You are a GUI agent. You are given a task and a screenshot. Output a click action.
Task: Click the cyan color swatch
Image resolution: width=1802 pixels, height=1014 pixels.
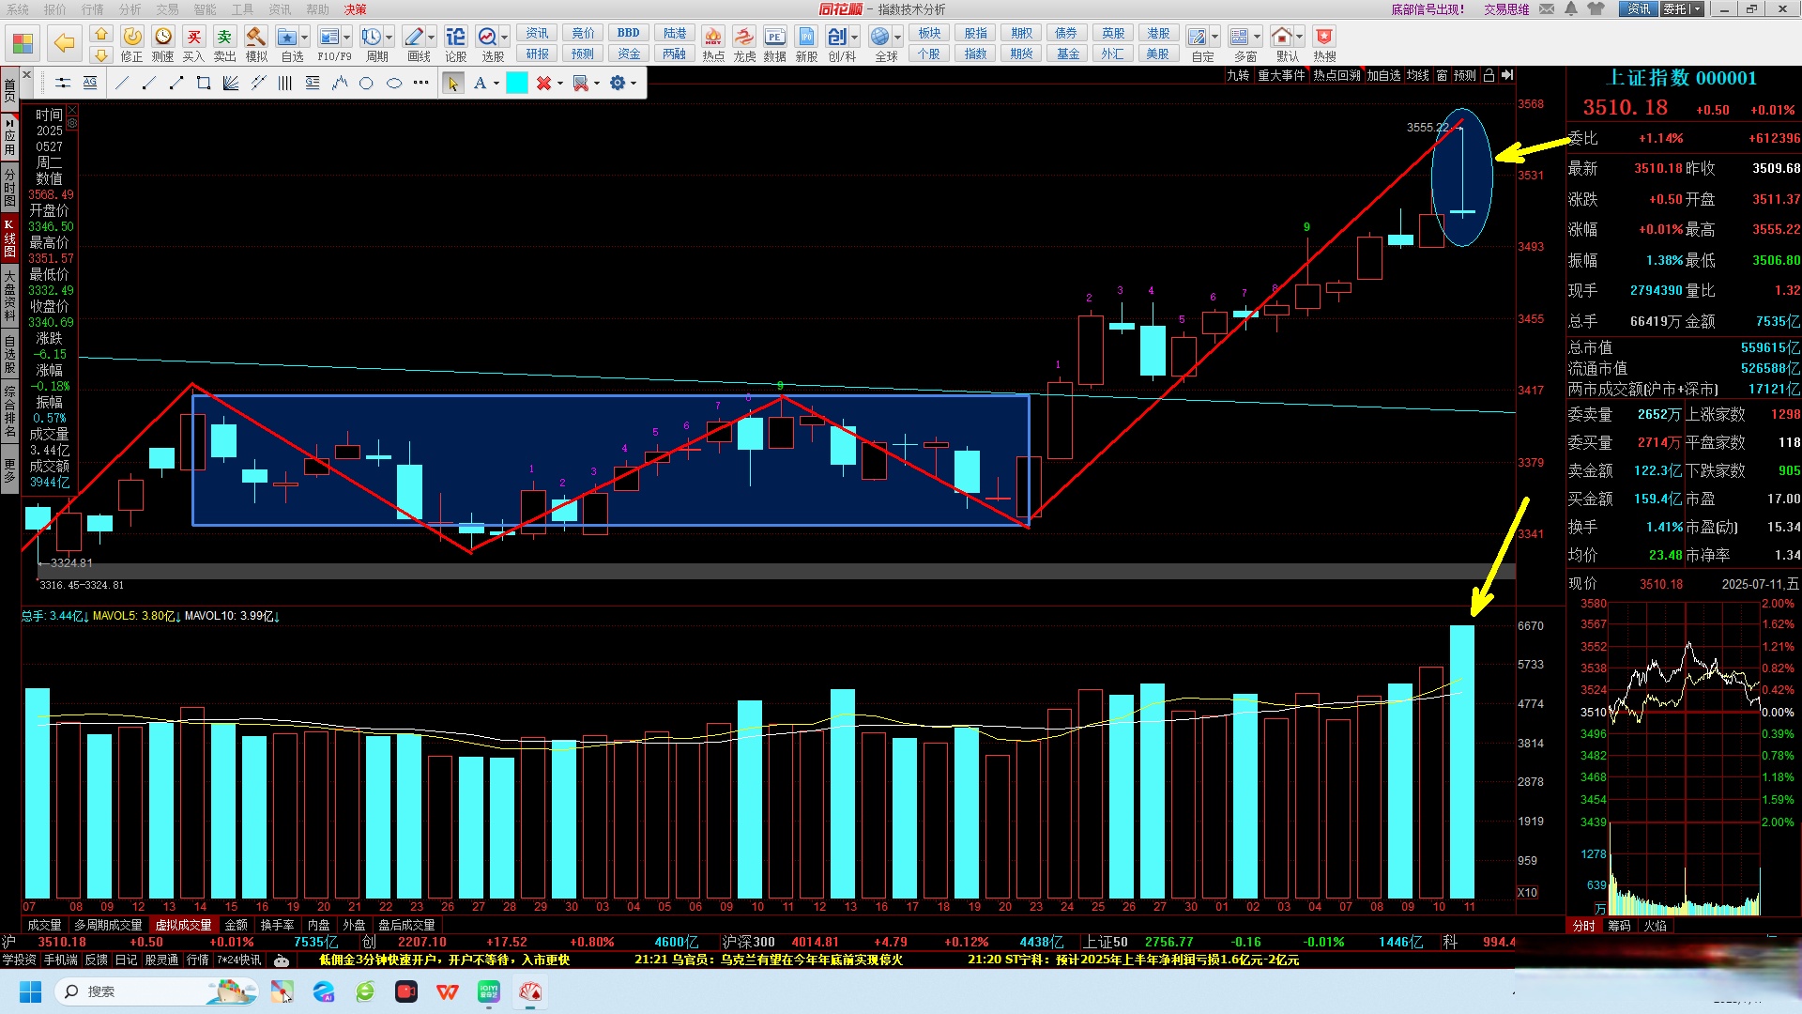516,84
